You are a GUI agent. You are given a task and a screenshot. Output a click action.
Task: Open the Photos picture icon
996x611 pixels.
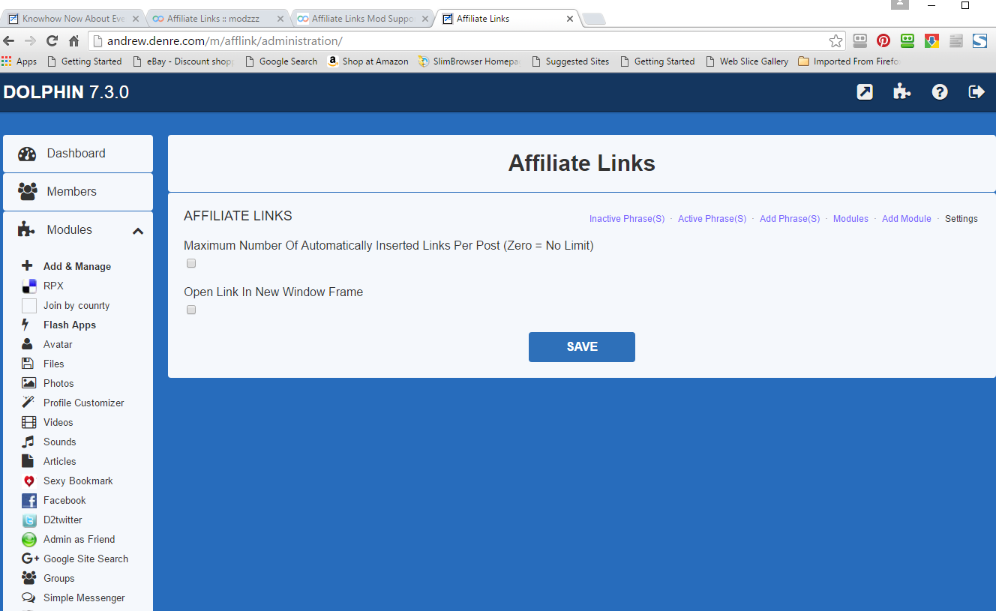point(28,383)
